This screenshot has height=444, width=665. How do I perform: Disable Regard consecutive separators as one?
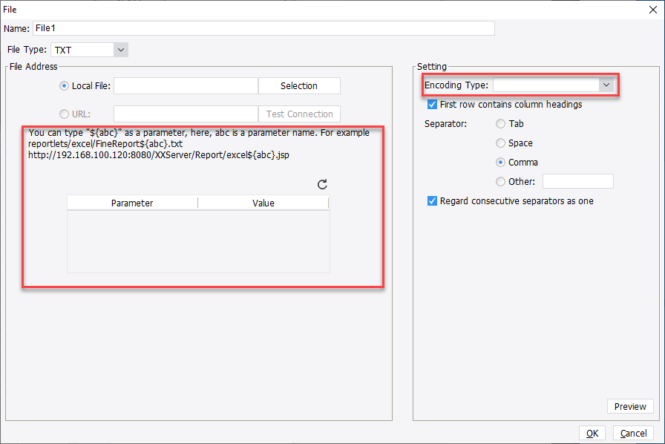[x=432, y=200]
